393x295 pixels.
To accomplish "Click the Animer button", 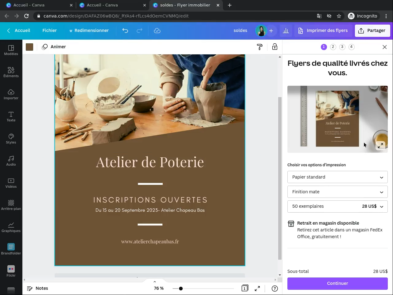I will click(x=54, y=47).
